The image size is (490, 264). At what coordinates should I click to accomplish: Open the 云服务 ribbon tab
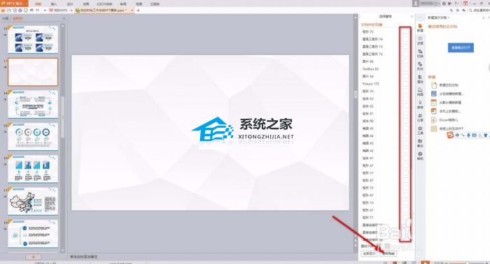155,4
